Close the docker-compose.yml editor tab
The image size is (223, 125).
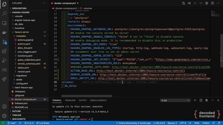pos(78,3)
